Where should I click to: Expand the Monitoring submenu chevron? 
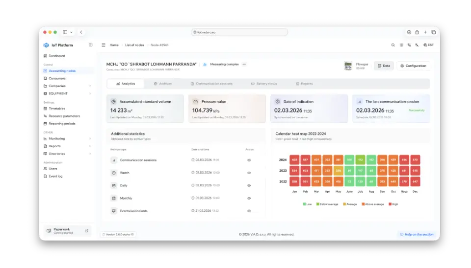pos(90,138)
